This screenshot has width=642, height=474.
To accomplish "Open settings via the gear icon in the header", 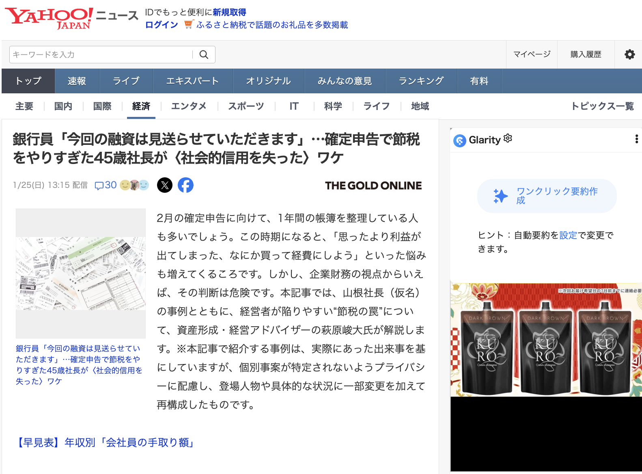I will click(x=629, y=54).
